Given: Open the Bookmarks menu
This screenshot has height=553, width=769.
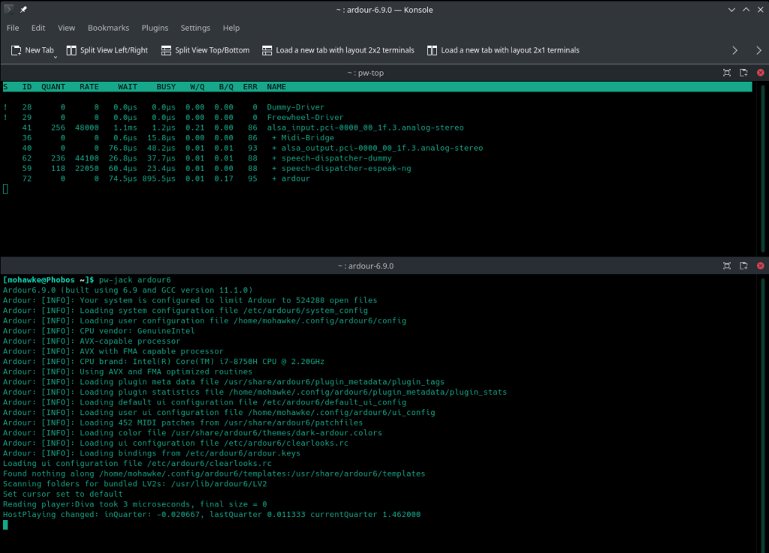Looking at the screenshot, I should coord(108,28).
